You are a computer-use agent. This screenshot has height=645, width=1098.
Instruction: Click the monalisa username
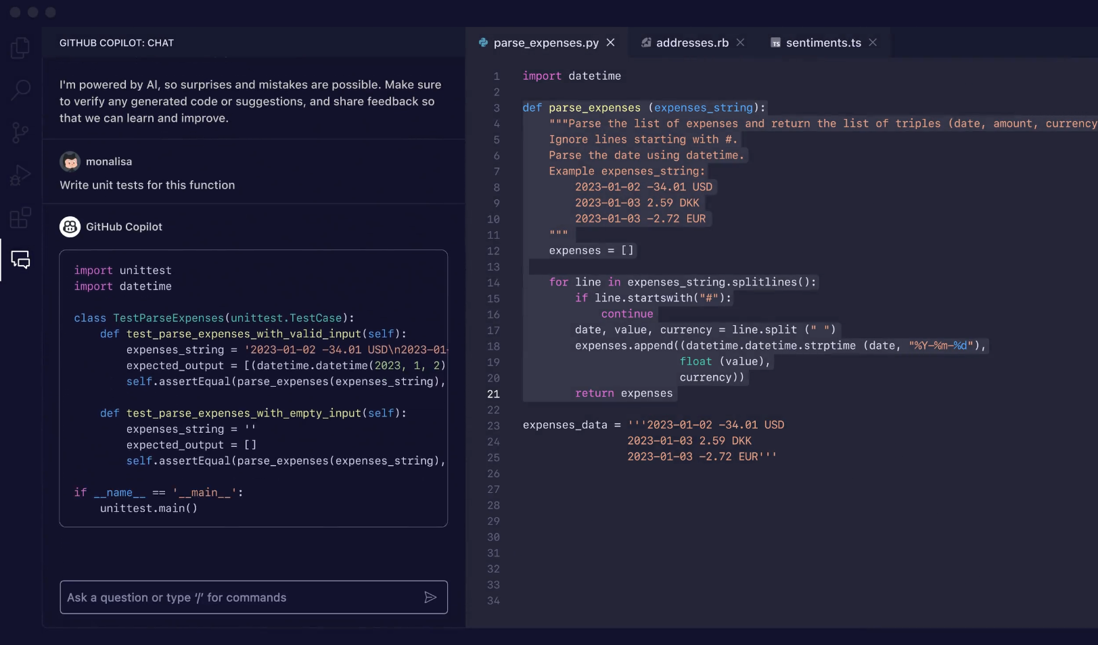(109, 162)
